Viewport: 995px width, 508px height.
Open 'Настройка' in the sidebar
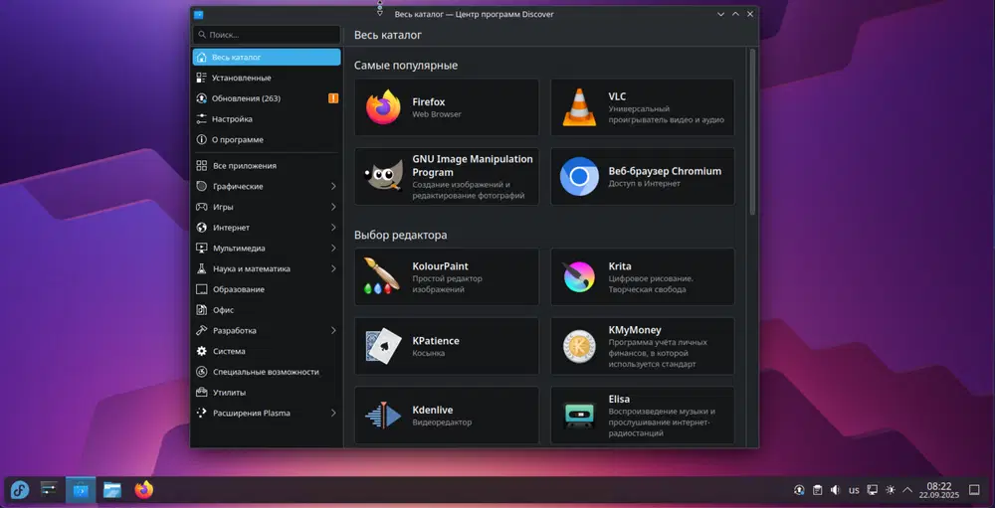(x=267, y=119)
